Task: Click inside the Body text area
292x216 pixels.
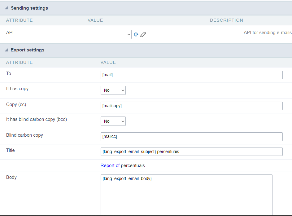Action: [186, 195]
